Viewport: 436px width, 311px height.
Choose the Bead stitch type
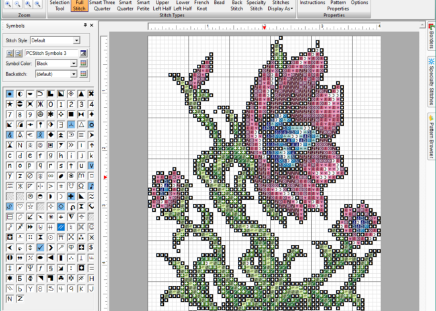click(219, 3)
